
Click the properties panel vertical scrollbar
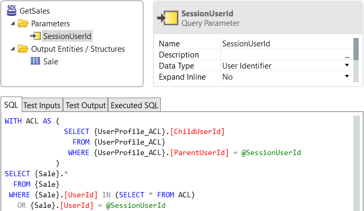(356, 60)
